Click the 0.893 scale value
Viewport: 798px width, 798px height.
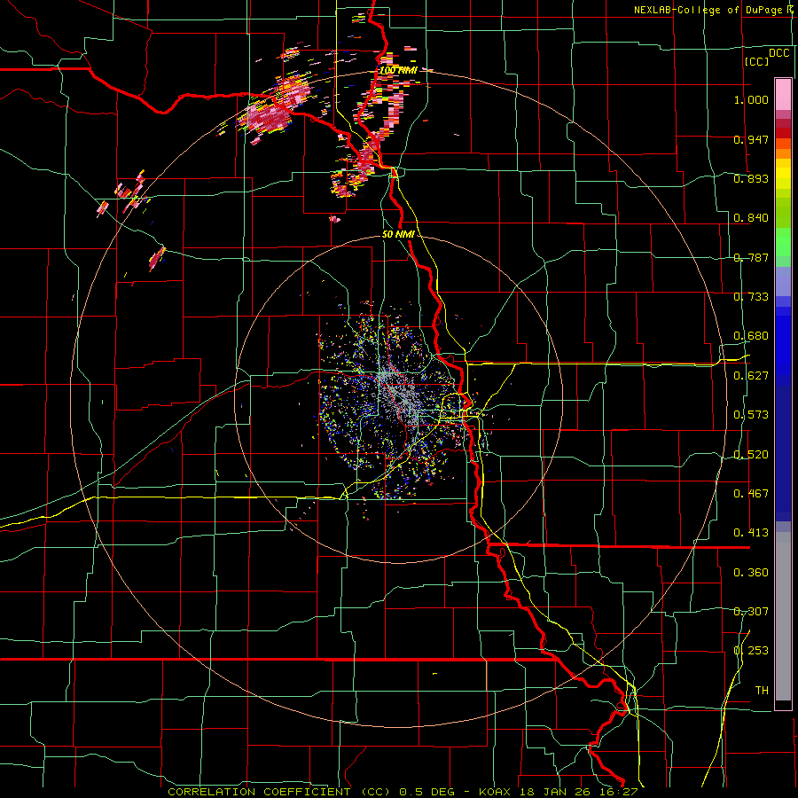(x=751, y=178)
